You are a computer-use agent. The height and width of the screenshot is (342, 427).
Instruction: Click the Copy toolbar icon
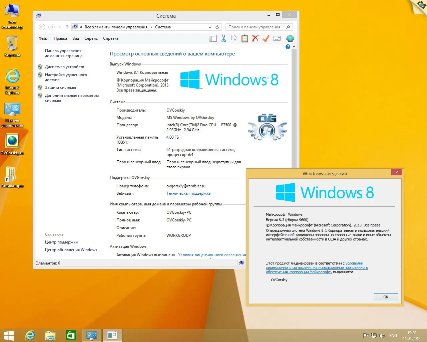coord(234,39)
